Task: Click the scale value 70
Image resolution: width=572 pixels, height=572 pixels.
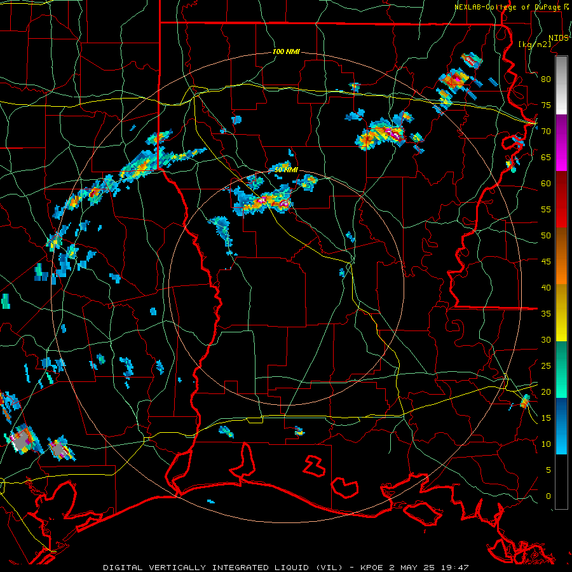Action: (x=546, y=132)
